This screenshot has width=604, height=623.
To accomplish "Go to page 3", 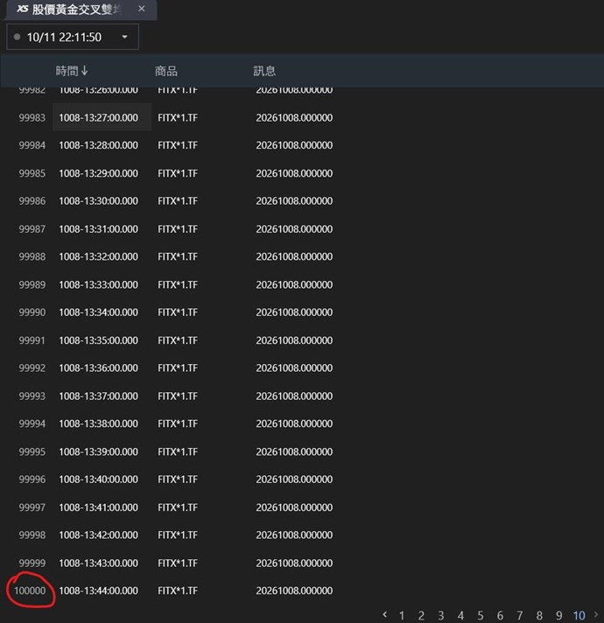I will 441,615.
